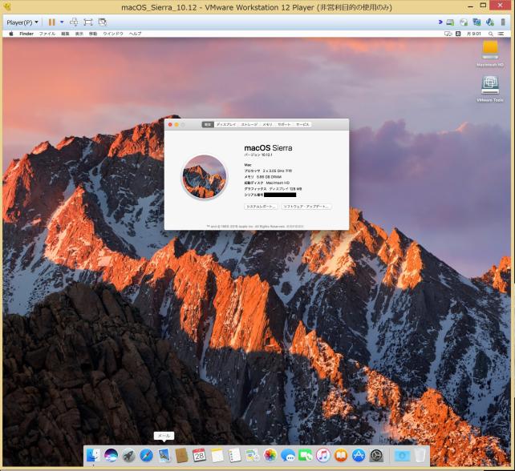Click the rightmost device icon in VMware toolbar
This screenshot has width=515, height=471.
(503, 22)
